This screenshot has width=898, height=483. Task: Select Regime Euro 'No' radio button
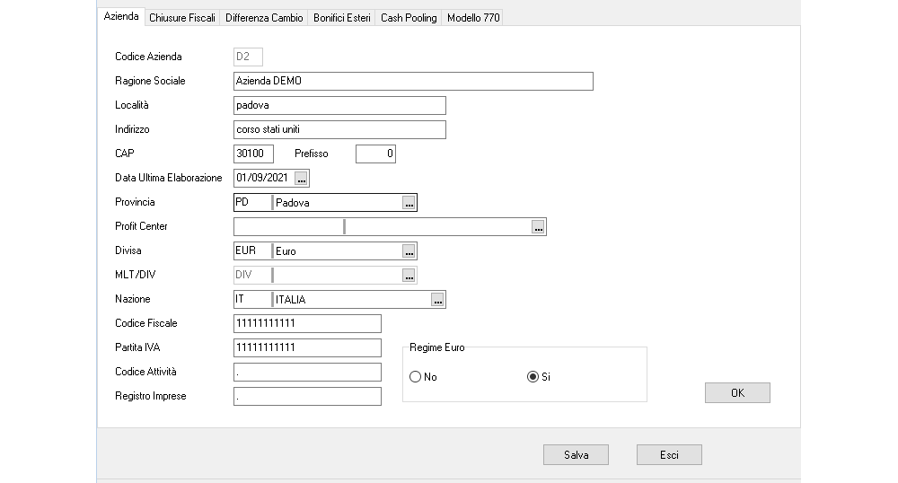coord(416,377)
